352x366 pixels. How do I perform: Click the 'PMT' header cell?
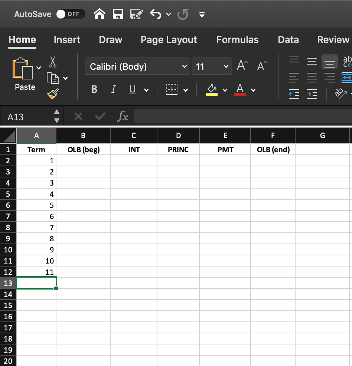(x=225, y=149)
